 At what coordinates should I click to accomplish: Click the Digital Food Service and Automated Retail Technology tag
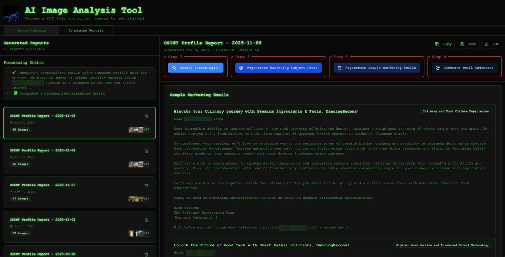(x=442, y=245)
